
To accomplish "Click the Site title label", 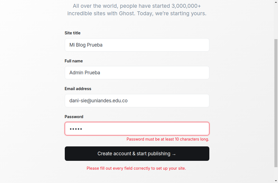I will coord(73,33).
